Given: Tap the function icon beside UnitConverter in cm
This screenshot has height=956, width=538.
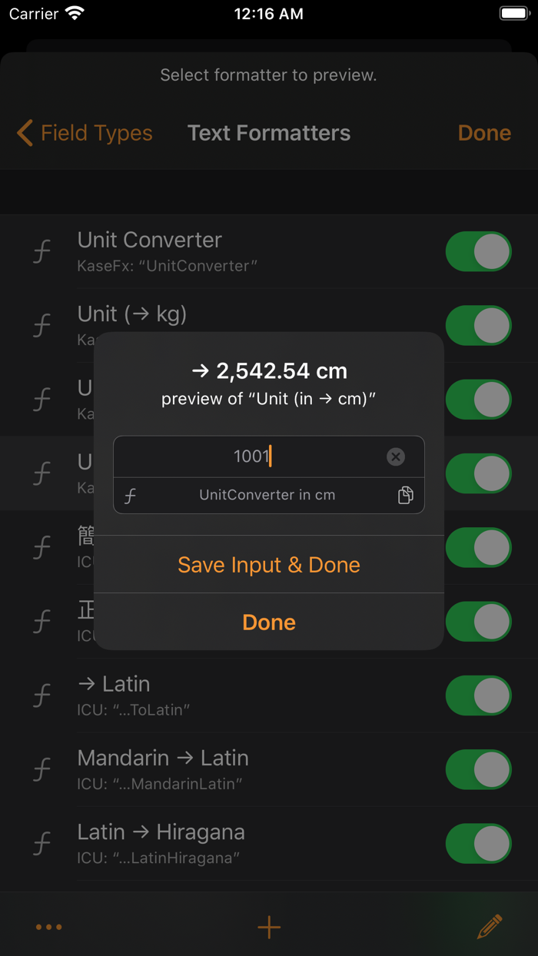Looking at the screenshot, I should pos(131,496).
